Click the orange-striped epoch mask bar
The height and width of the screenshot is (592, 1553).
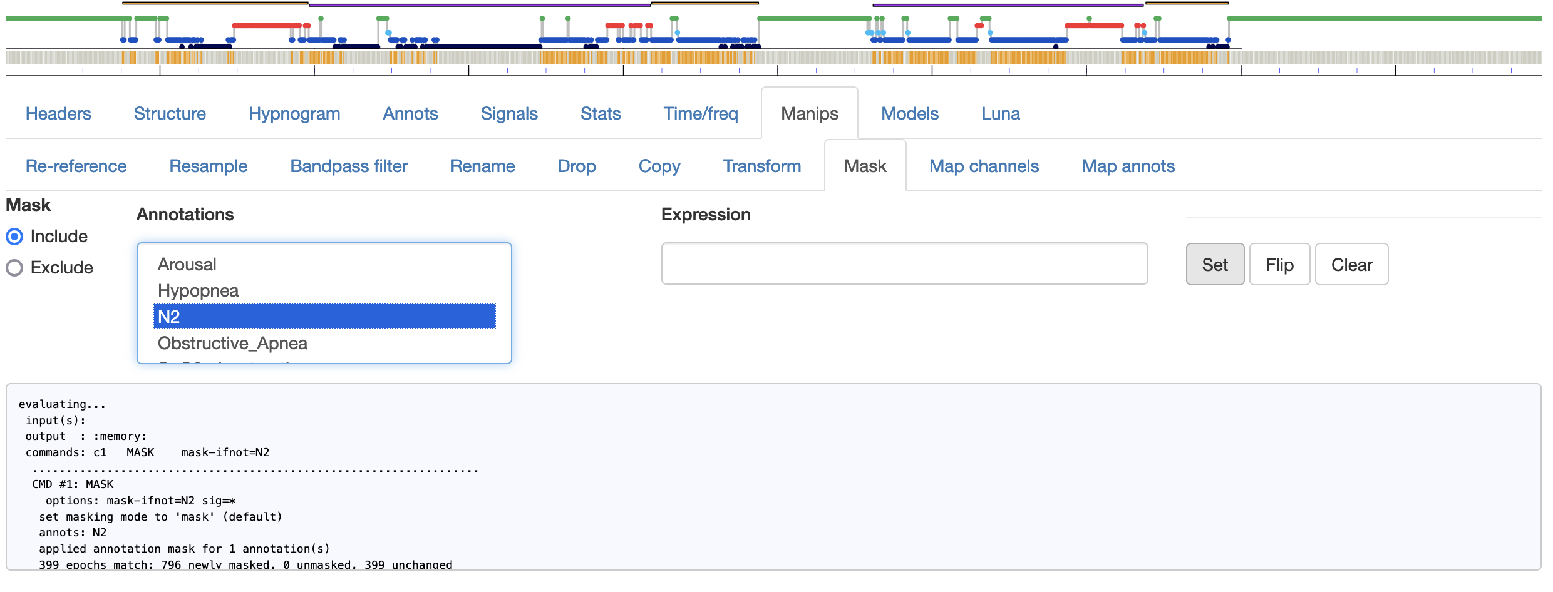773,58
